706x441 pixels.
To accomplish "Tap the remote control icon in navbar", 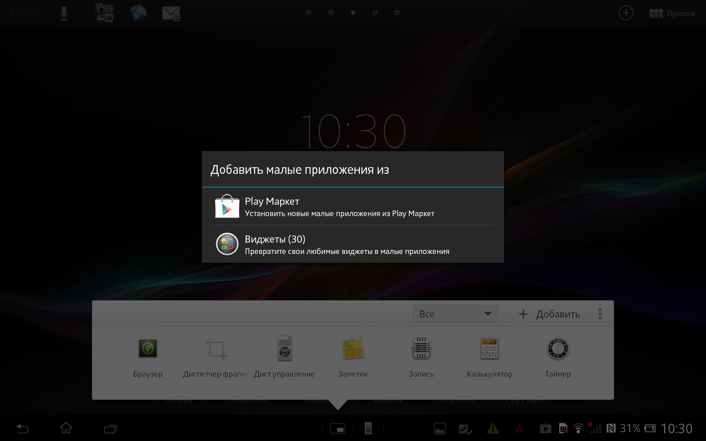I will point(368,429).
